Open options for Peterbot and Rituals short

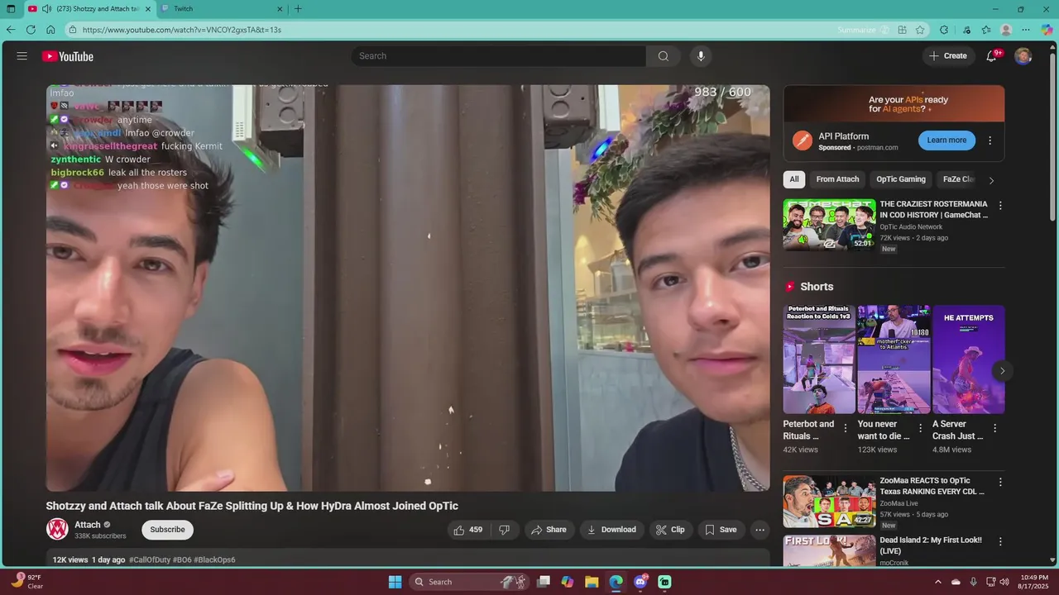[846, 428]
